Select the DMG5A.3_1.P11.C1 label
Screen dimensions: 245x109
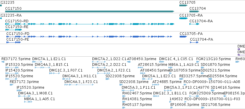(138, 88)
